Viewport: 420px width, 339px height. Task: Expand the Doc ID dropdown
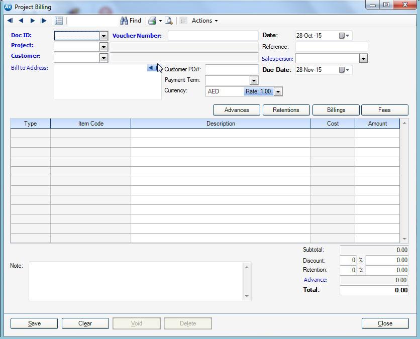pos(103,36)
